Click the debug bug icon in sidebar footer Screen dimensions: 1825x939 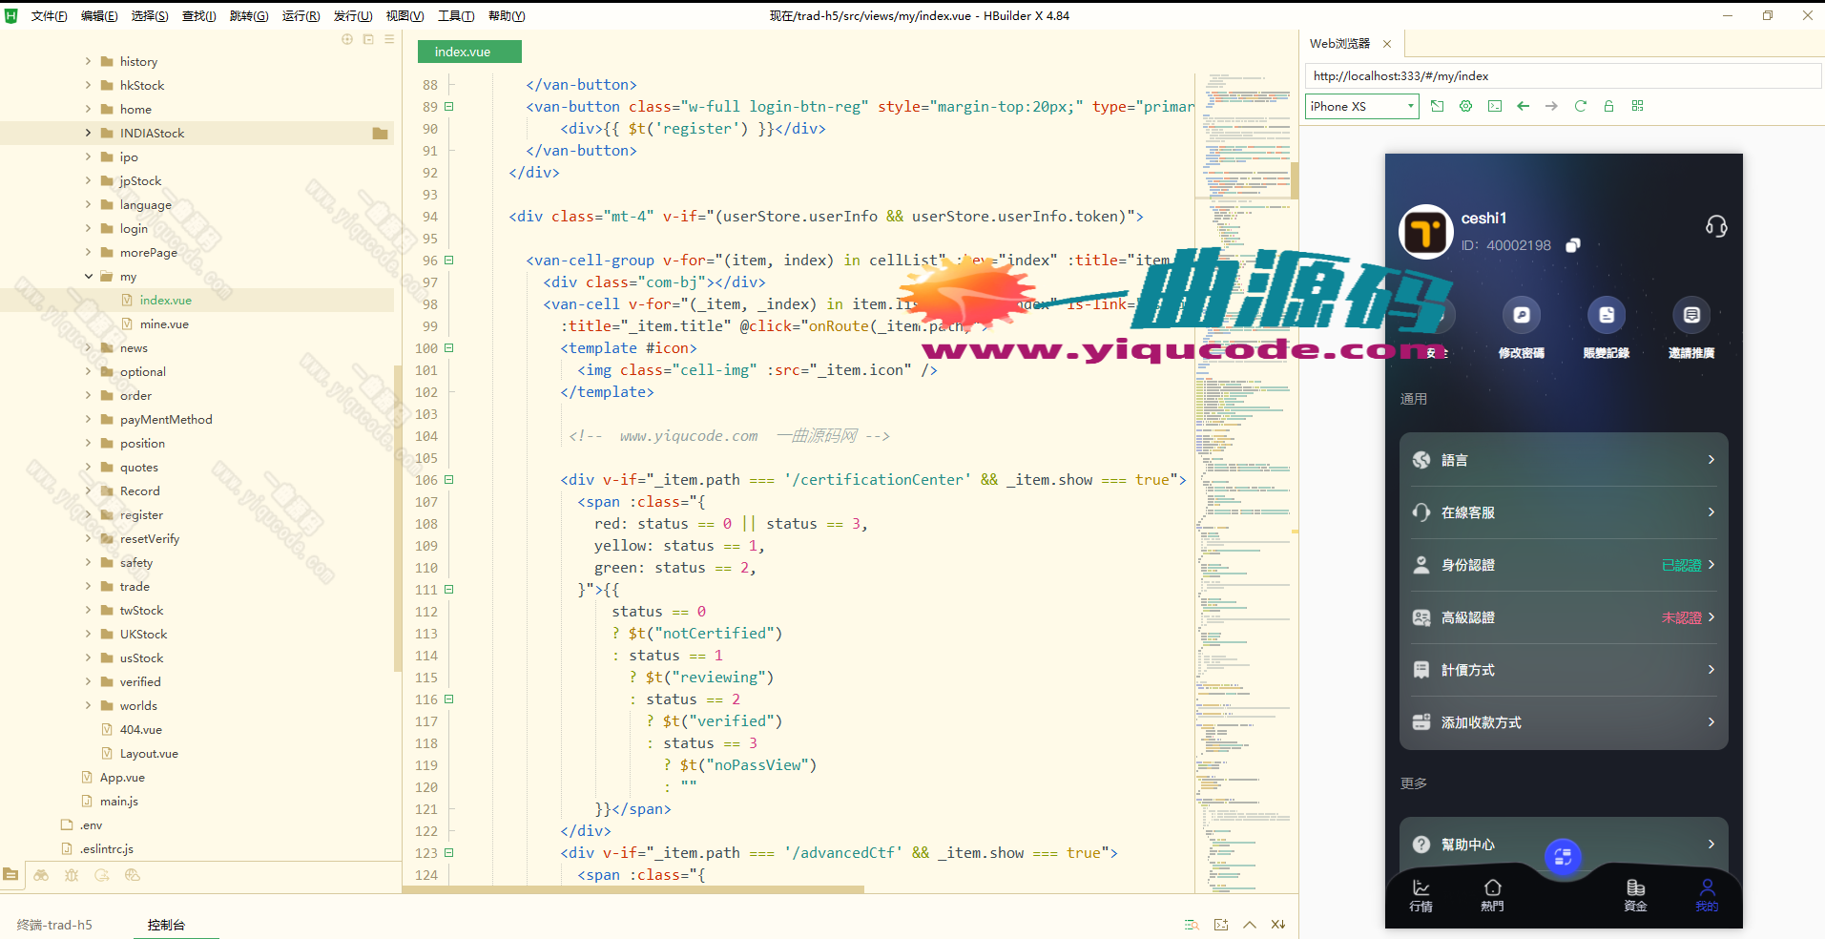72,875
